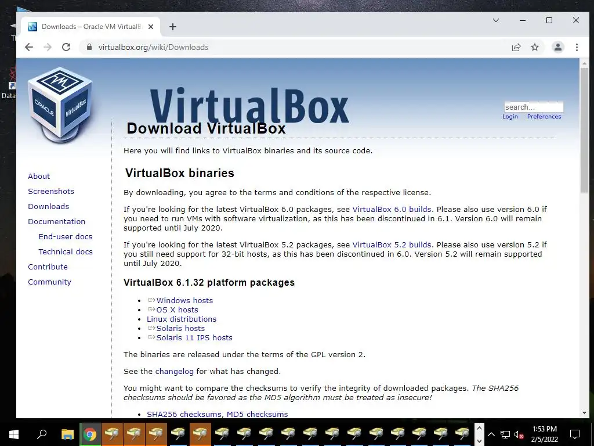Screen dimensions: 594x446
Task: Open the Windows Start menu
Action: pyautogui.click(x=14, y=434)
